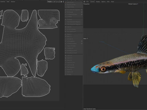Image resolution: width=147 pixels, height=110 pixels.
Task: Click the Copy UV icon
Action: pos(66,56)
